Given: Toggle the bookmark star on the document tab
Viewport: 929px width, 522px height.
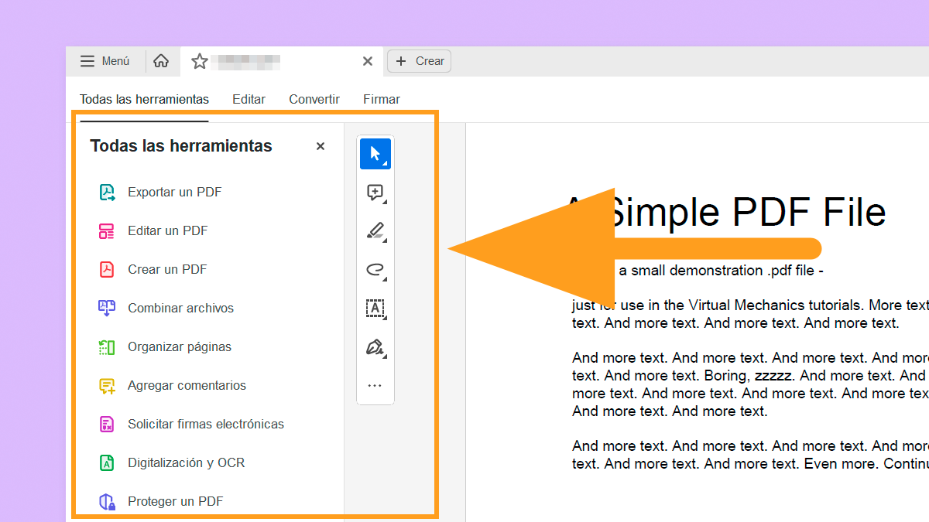Looking at the screenshot, I should coord(199,60).
